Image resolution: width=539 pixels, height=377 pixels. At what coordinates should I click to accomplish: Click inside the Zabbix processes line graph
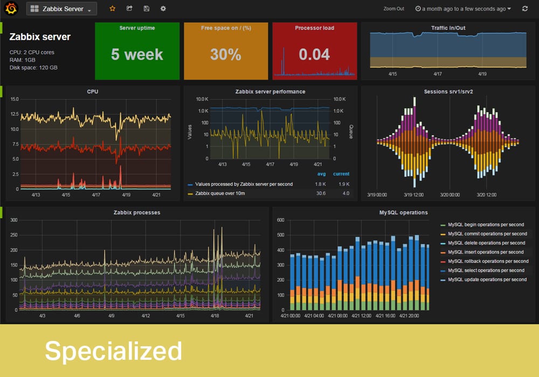tap(140, 265)
